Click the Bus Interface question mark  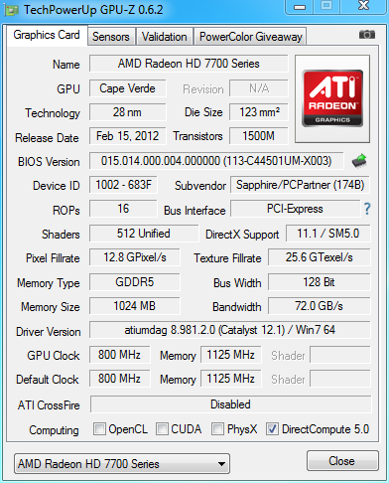point(367,209)
